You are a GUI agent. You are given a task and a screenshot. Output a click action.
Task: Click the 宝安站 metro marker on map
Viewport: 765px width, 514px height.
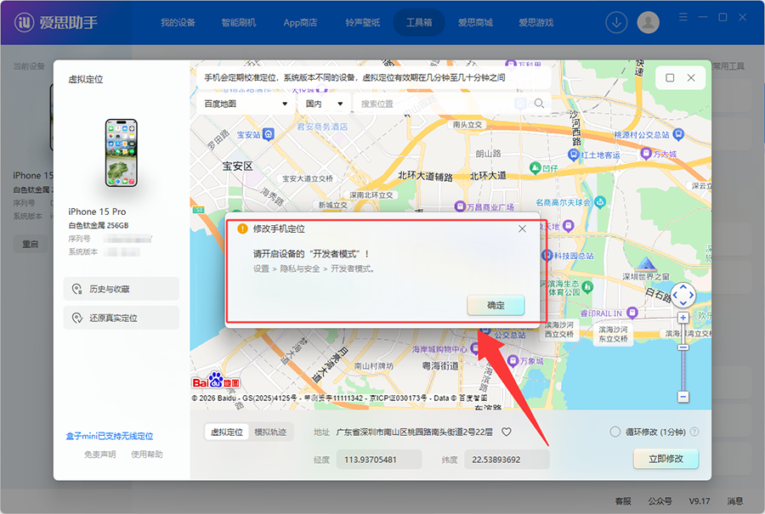269,134
